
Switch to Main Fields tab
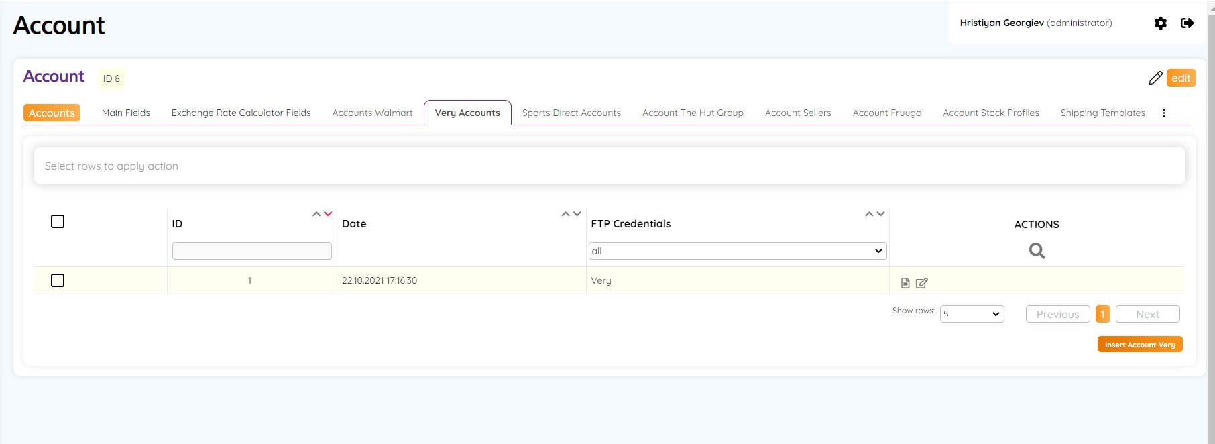(x=126, y=113)
